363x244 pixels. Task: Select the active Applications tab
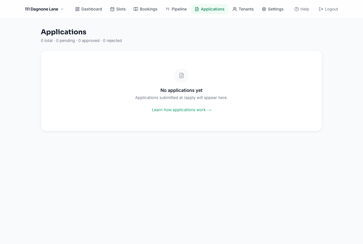click(x=210, y=9)
